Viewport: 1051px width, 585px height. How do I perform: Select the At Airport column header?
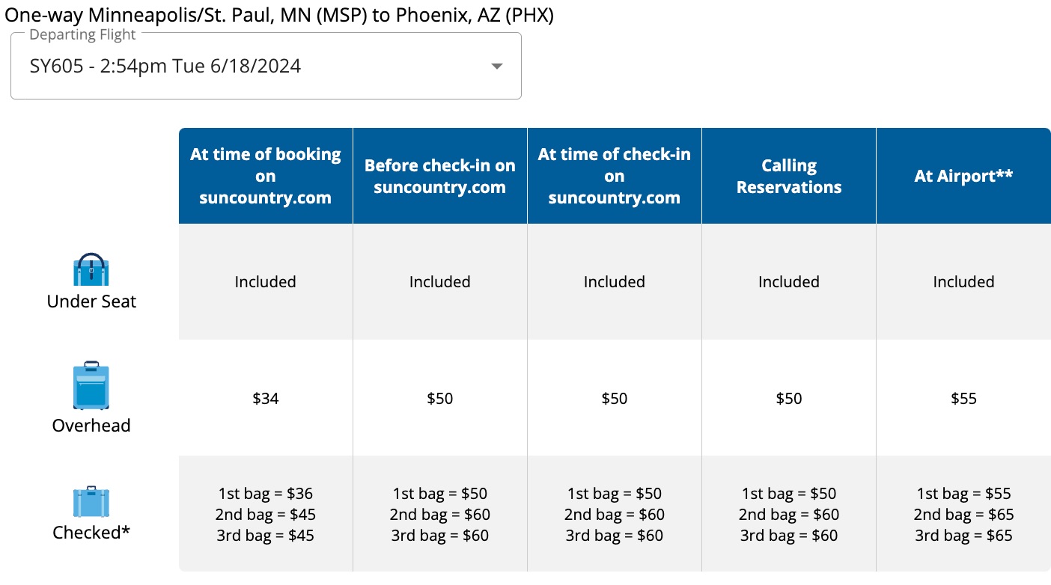963,176
